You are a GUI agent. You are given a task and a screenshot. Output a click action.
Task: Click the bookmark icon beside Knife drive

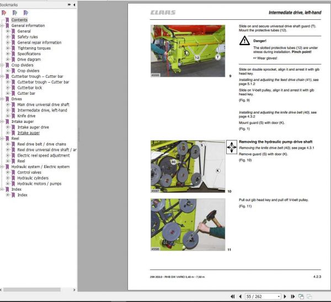(x=13, y=116)
